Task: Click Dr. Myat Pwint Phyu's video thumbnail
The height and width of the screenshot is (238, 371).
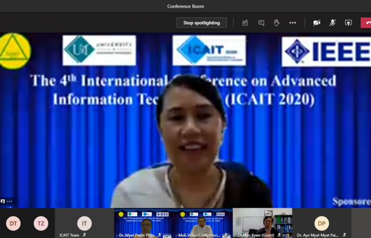Action: (x=144, y=223)
